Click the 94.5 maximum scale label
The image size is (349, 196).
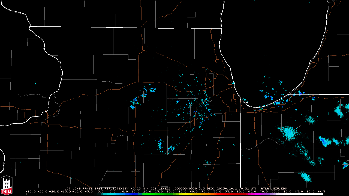(321, 191)
